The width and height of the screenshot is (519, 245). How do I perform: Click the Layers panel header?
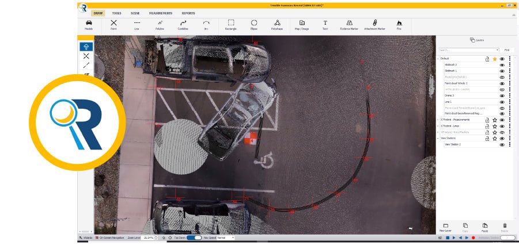click(477, 40)
